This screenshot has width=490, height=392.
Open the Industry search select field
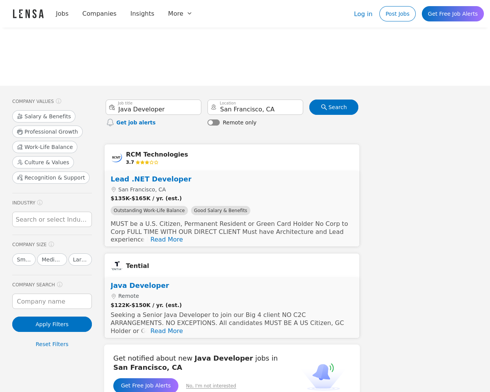pos(52,219)
